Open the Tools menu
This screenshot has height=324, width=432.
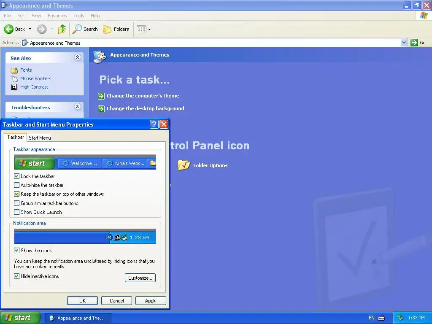tap(79, 16)
